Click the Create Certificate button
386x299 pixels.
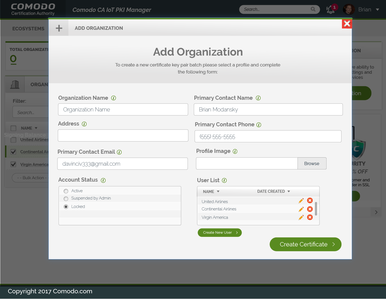point(305,244)
